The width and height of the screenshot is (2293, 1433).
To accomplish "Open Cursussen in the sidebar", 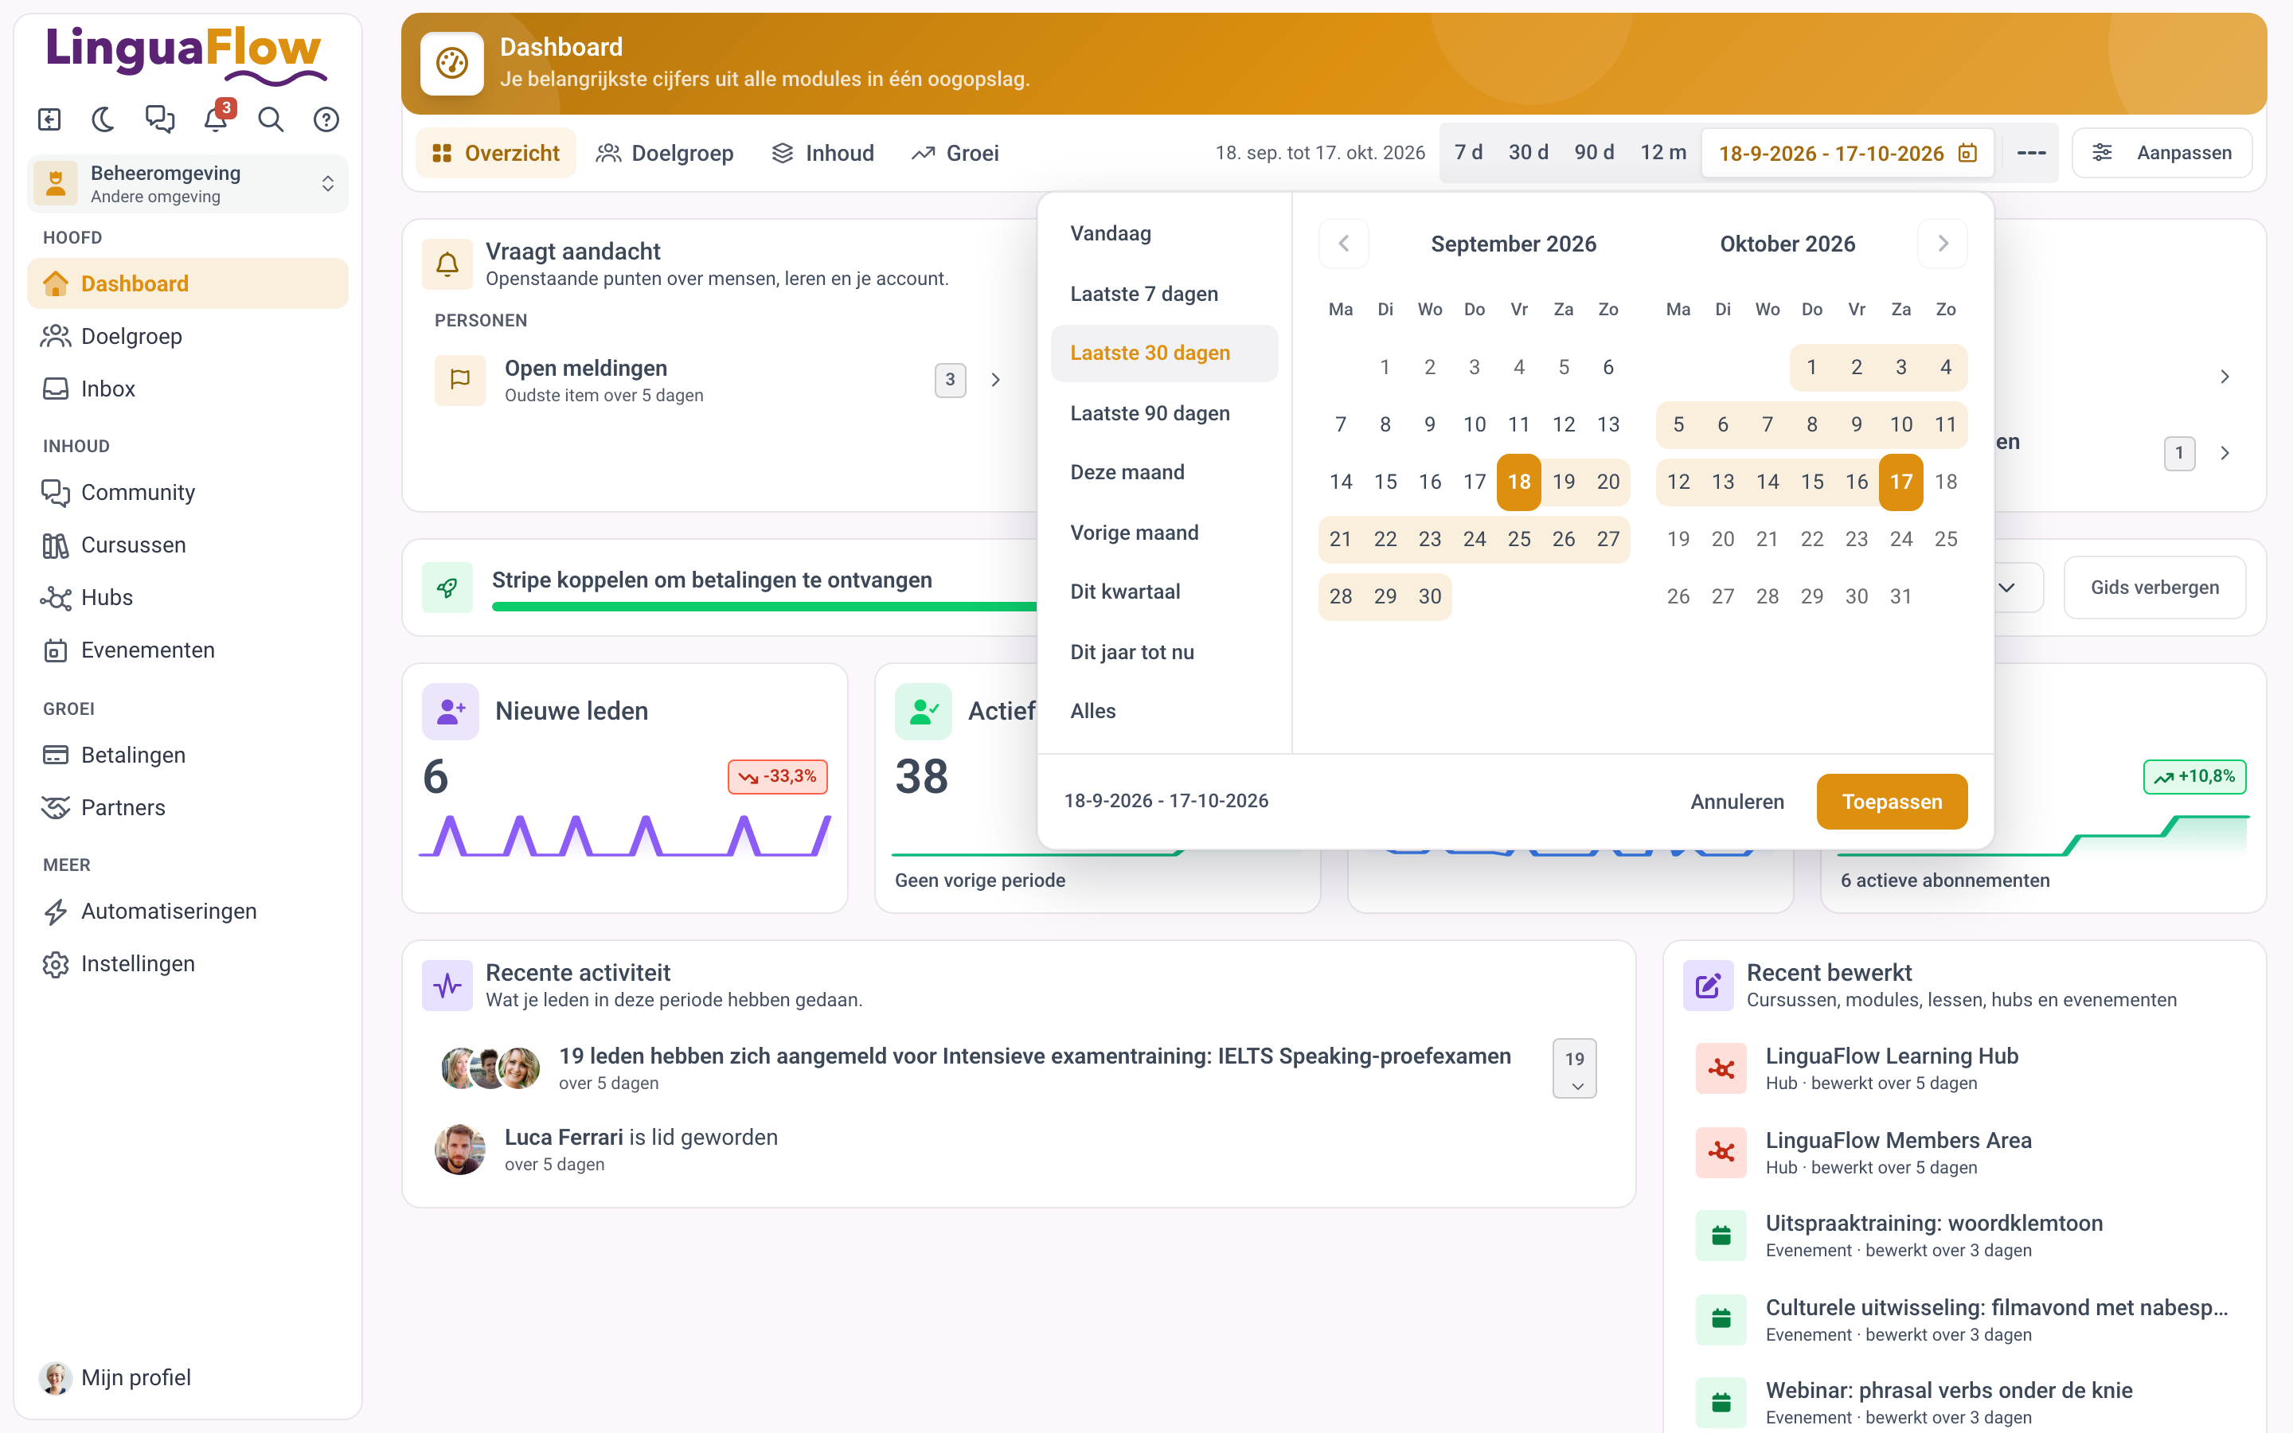I will tap(188, 545).
